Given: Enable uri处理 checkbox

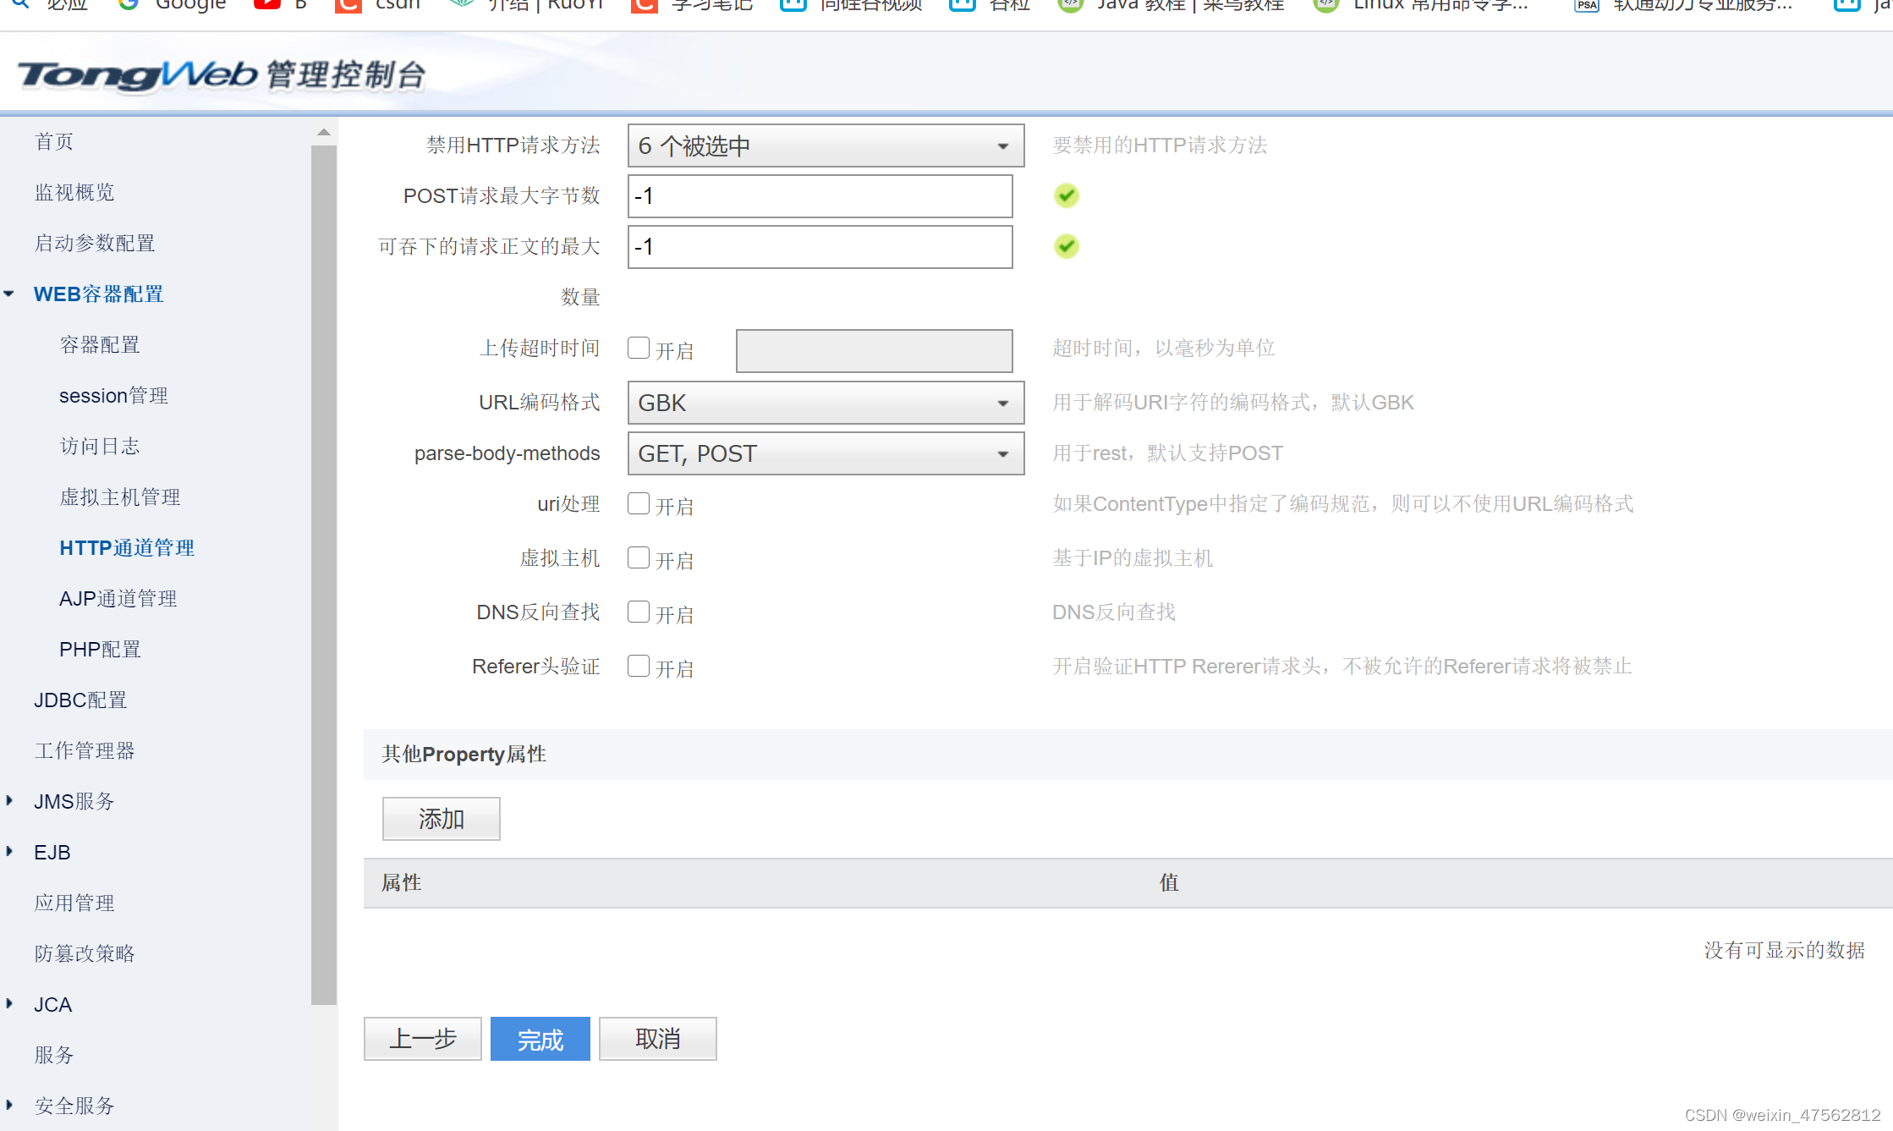Looking at the screenshot, I should click(x=639, y=503).
